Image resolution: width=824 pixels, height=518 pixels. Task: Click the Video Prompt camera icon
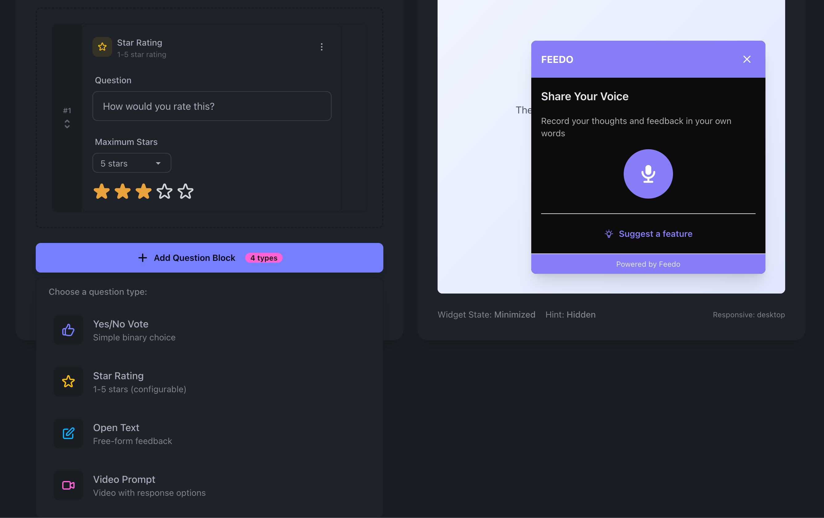(68, 485)
